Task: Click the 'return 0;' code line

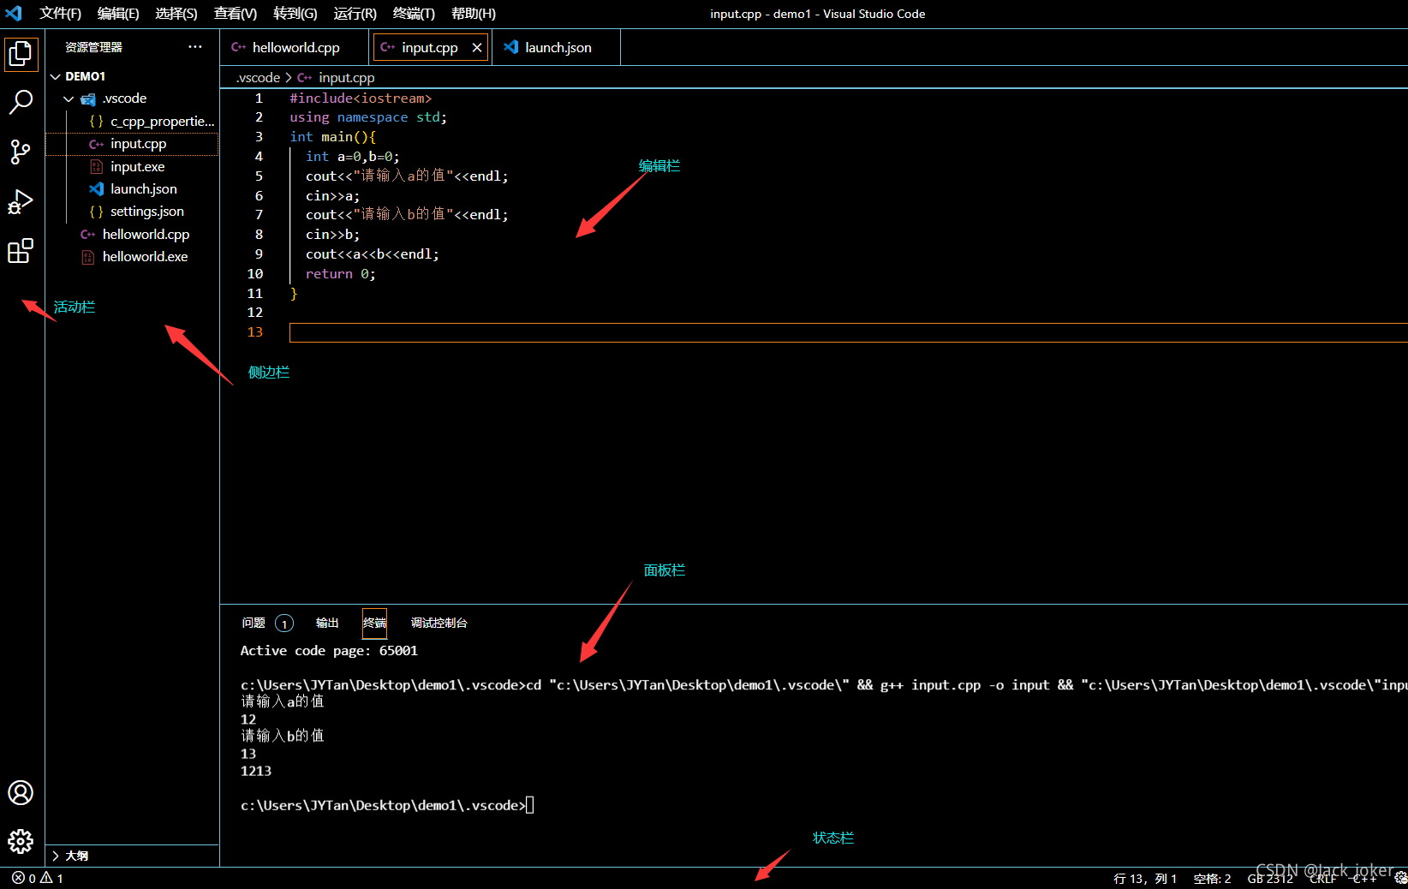Action: coord(341,274)
